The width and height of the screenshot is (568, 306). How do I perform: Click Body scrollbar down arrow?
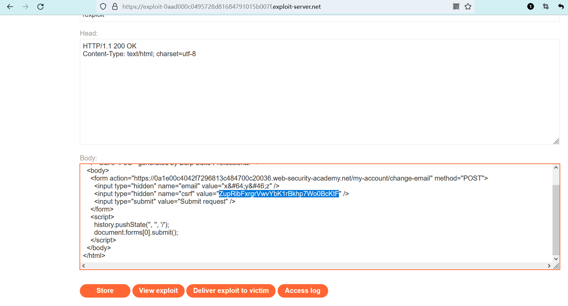(x=556, y=259)
